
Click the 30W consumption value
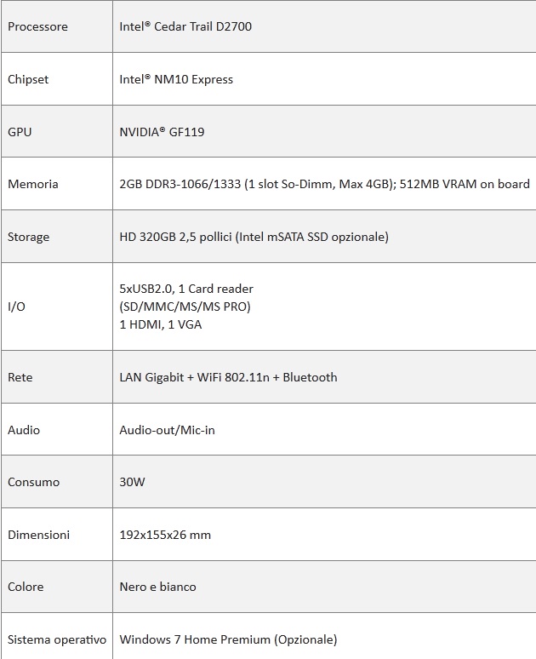(132, 482)
